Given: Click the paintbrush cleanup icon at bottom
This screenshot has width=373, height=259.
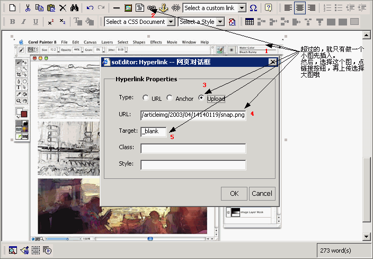Looking at the screenshot, I should [x=24, y=250].
